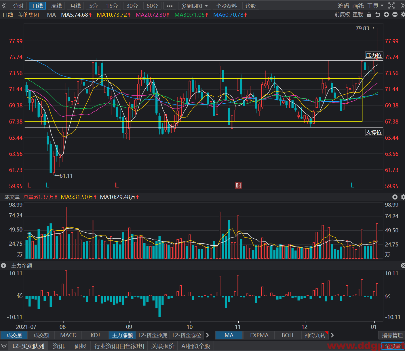Open L2-资金抄底 indicator
Image resolution: width=405 pixels, height=351 pixels.
pyautogui.click(x=153, y=335)
